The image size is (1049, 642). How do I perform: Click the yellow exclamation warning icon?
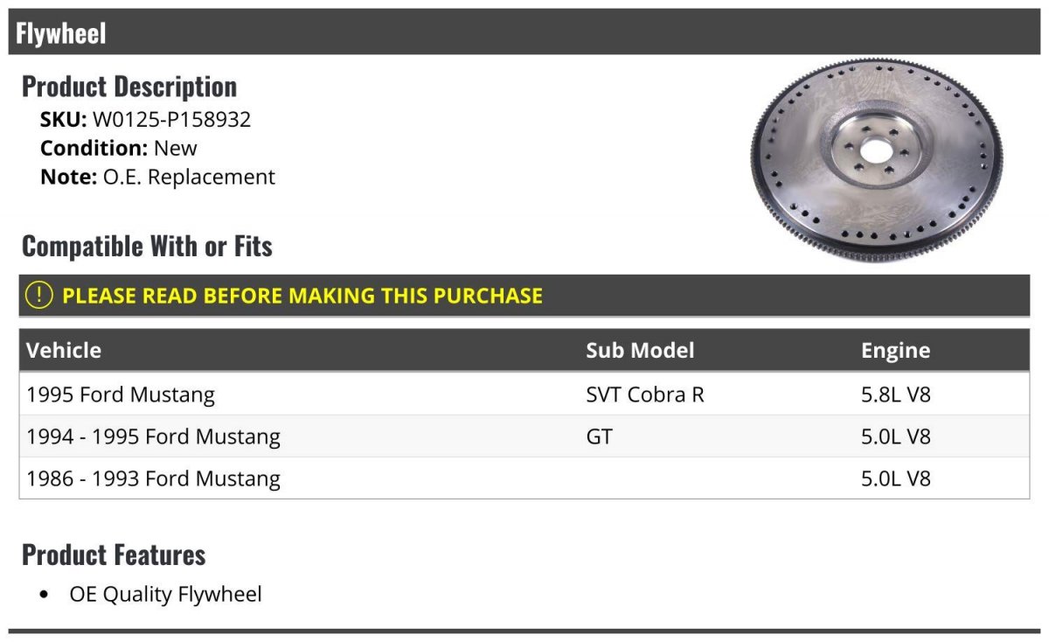39,296
